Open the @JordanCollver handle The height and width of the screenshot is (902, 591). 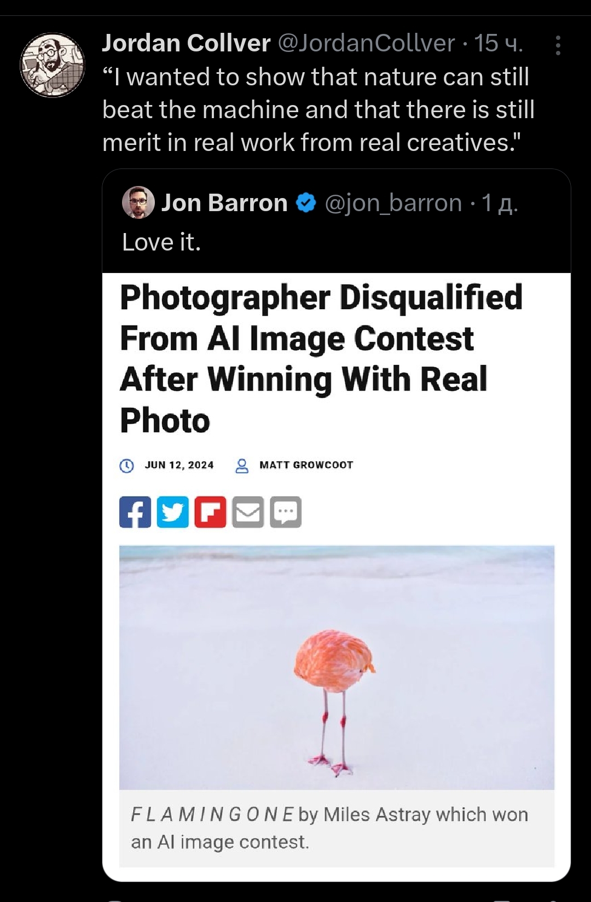[367, 43]
